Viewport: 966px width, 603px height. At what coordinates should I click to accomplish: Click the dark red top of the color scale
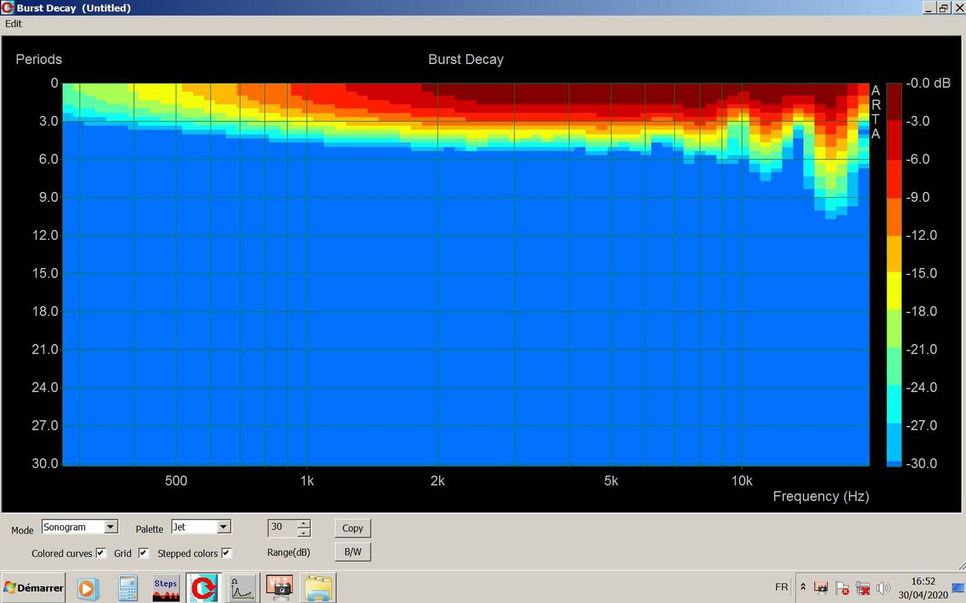pyautogui.click(x=894, y=103)
